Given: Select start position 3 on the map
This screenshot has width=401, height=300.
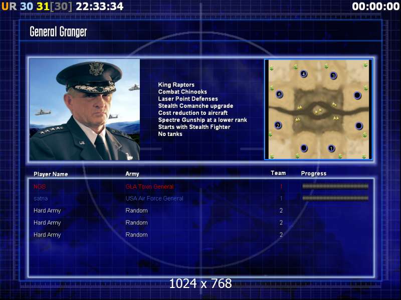Looking at the screenshot, I should click(x=333, y=75).
